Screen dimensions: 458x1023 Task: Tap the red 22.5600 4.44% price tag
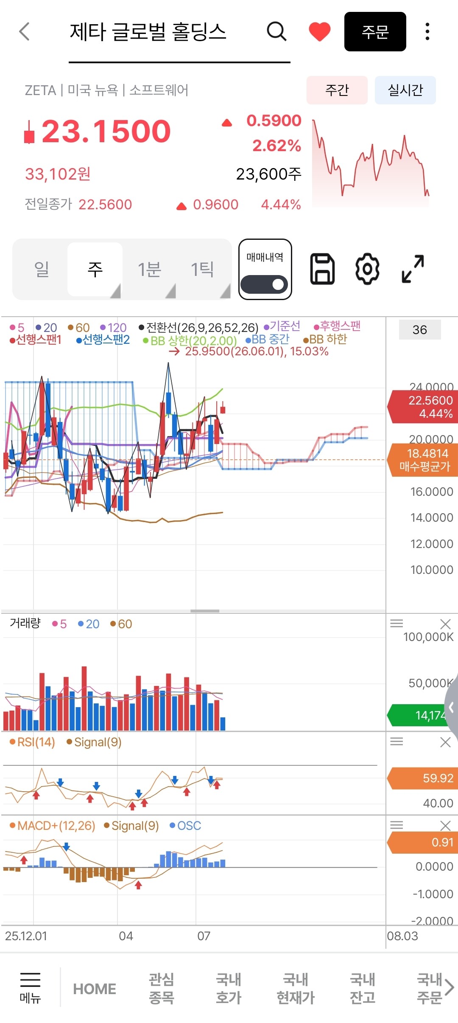(x=423, y=407)
